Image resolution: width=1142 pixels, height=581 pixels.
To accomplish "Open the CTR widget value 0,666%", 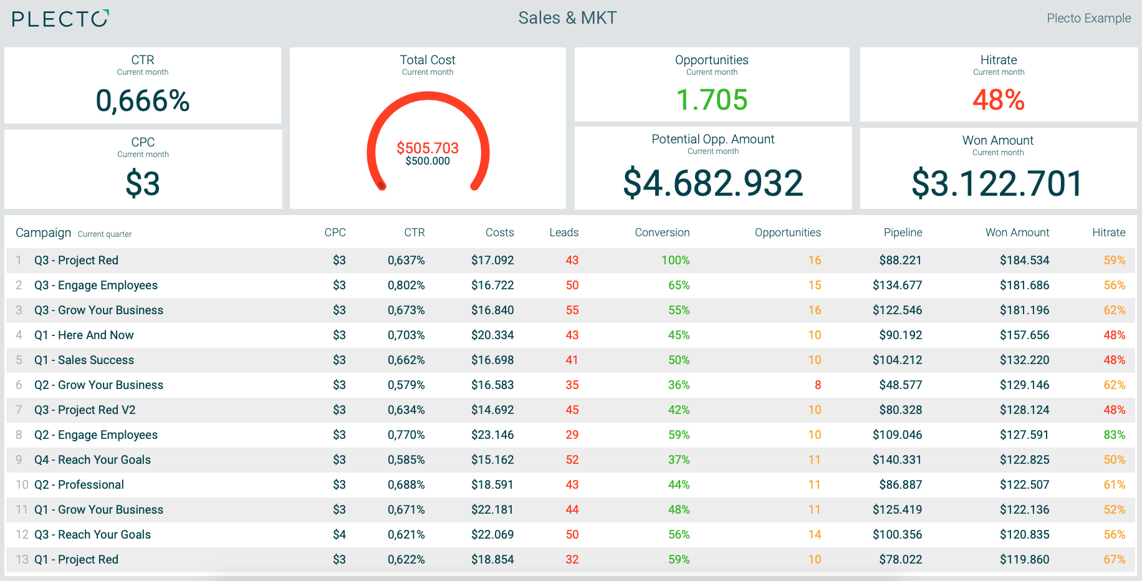I will (x=143, y=100).
